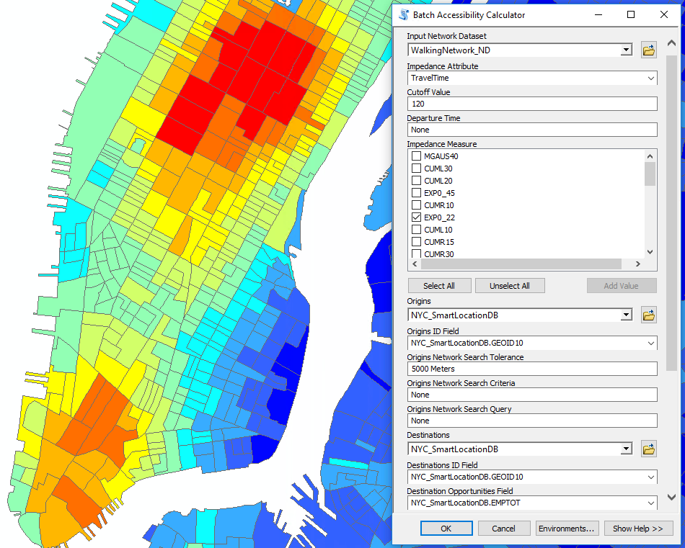
Task: Check the MGAUS40 measure
Action: [416, 156]
